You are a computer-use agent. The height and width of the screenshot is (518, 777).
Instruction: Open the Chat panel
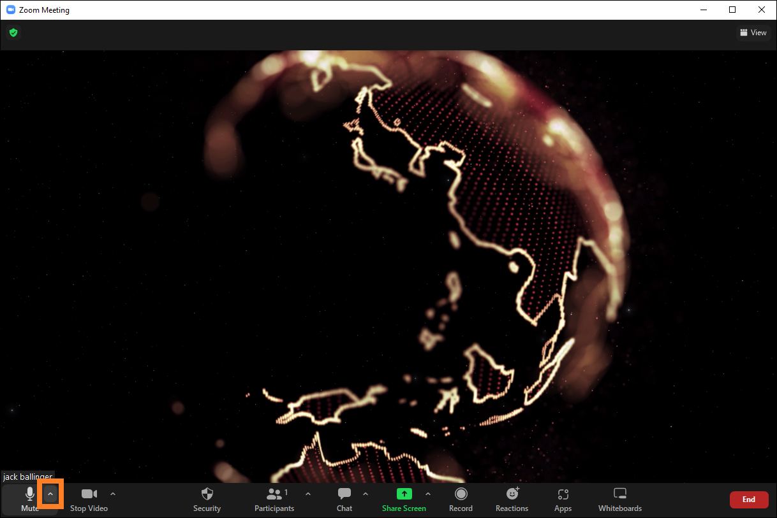(x=344, y=500)
